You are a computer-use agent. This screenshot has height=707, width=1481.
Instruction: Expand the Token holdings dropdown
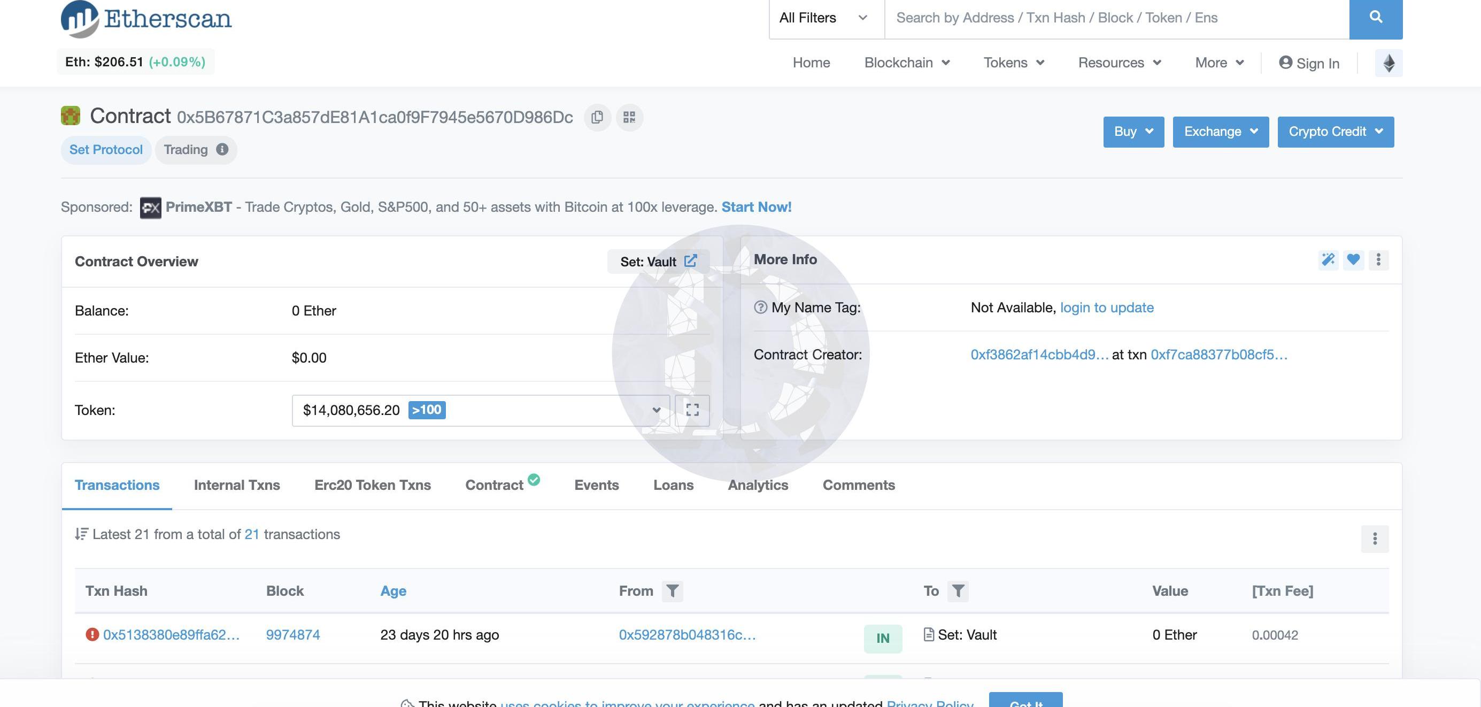point(481,410)
